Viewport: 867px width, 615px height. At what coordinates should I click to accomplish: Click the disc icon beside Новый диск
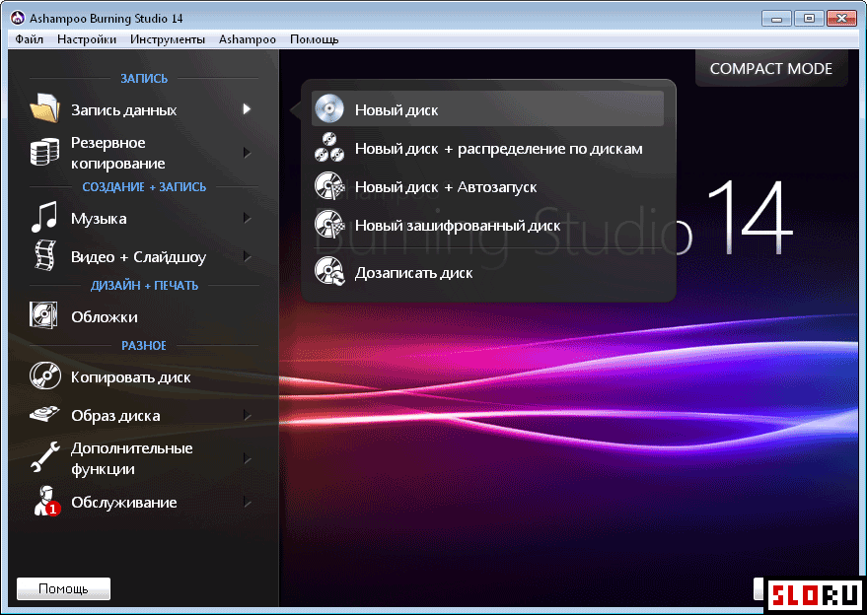[x=329, y=108]
